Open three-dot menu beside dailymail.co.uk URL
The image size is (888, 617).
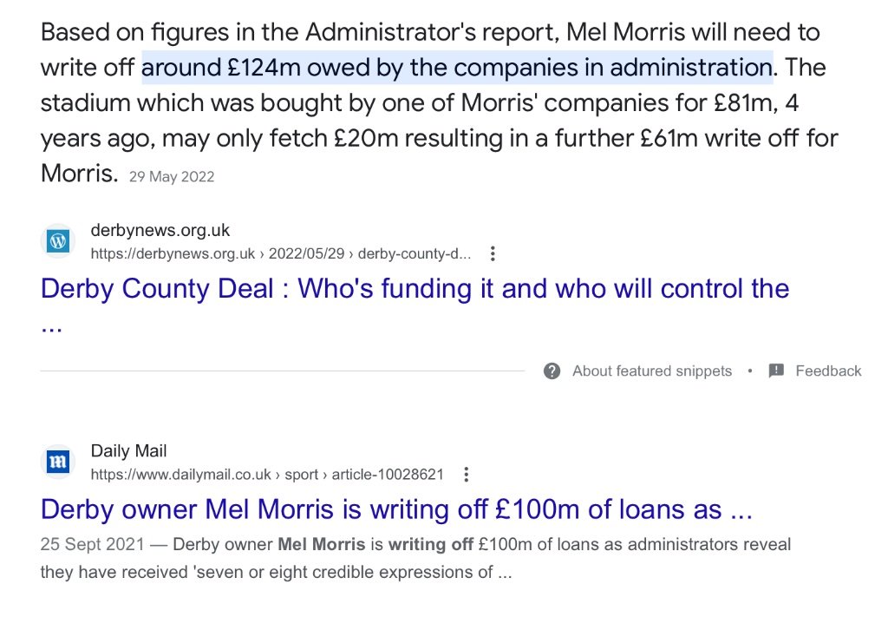tap(467, 475)
